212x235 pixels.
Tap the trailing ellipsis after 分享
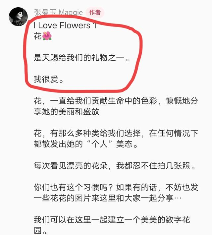click(x=178, y=199)
